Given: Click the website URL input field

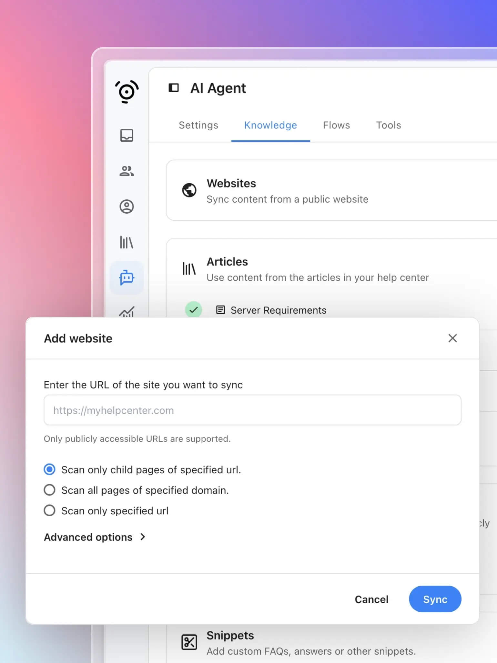Looking at the screenshot, I should (x=252, y=410).
